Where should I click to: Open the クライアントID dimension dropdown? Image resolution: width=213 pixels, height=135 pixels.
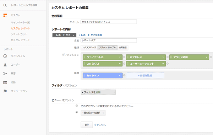(x=120, y=57)
